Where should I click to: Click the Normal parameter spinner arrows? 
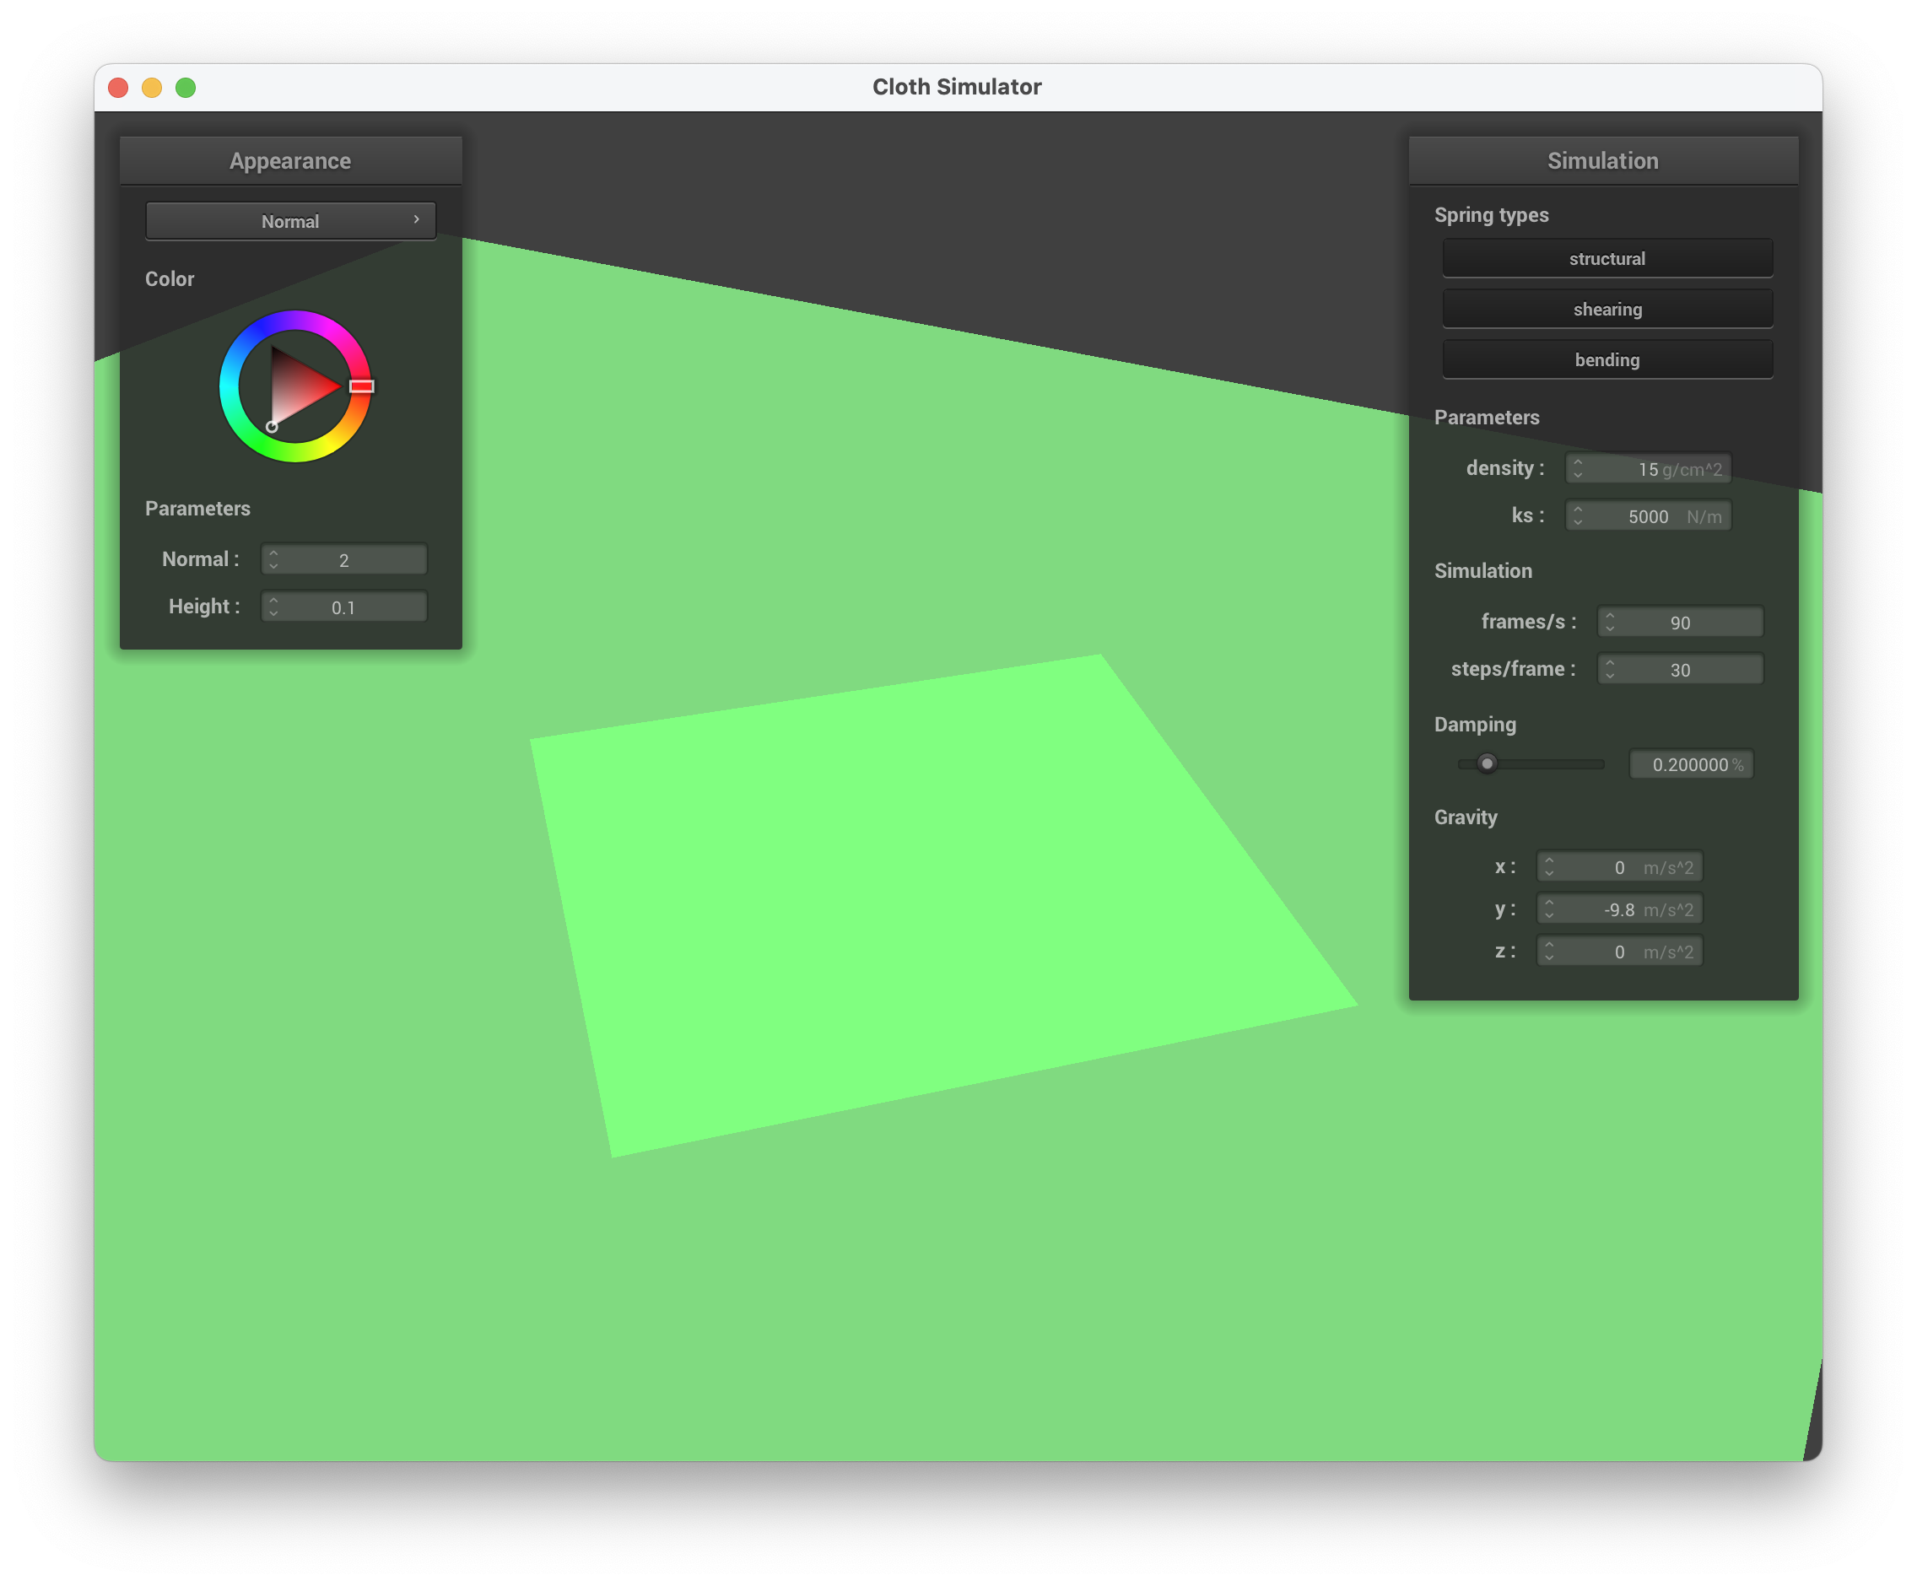tap(273, 559)
